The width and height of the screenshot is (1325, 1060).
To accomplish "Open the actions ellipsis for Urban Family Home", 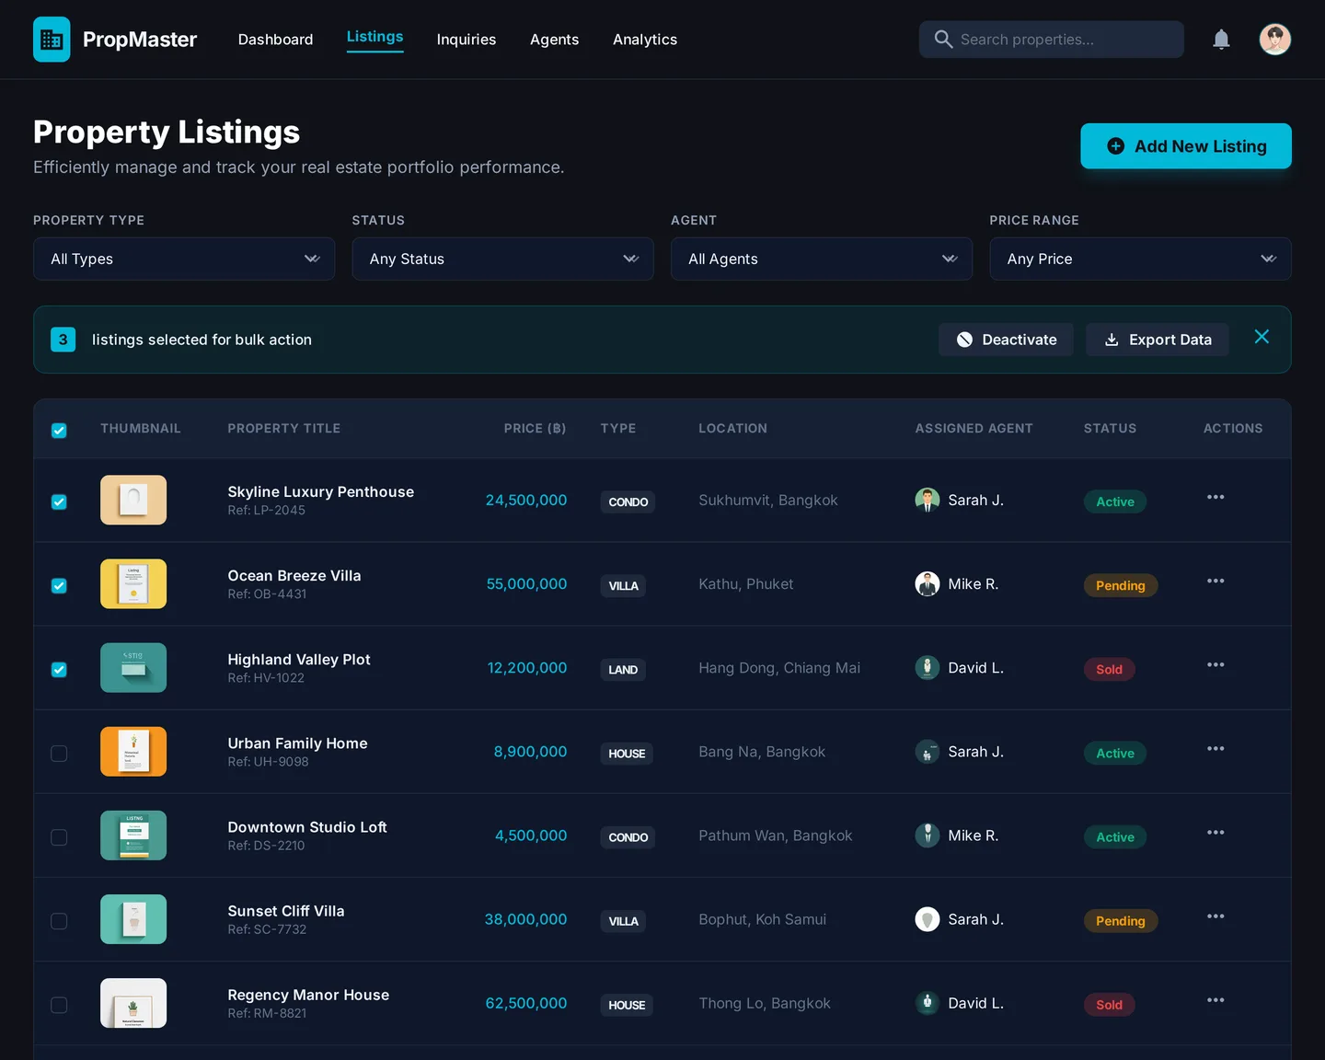I will 1216,748.
